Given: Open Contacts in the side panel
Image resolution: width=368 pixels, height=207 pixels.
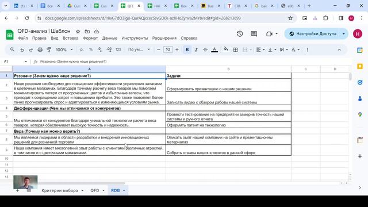Looking at the screenshot, I should [x=360, y=98].
